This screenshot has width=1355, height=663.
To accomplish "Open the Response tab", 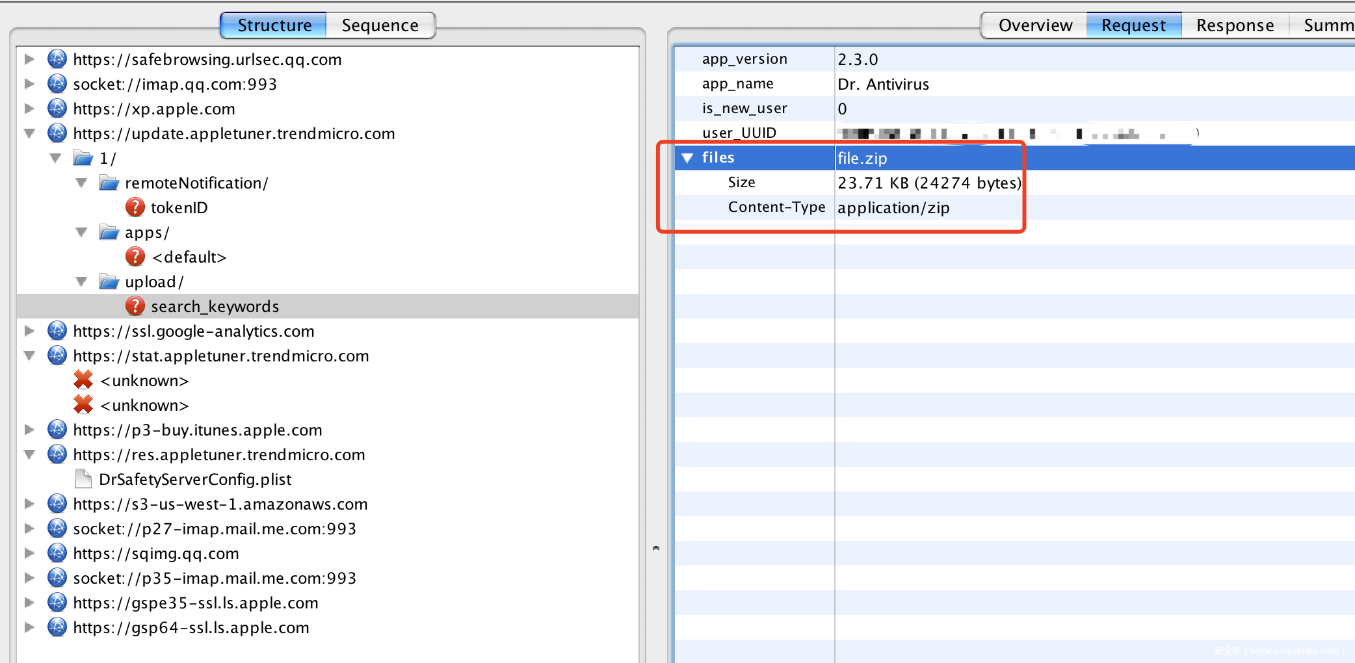I will coord(1235,25).
